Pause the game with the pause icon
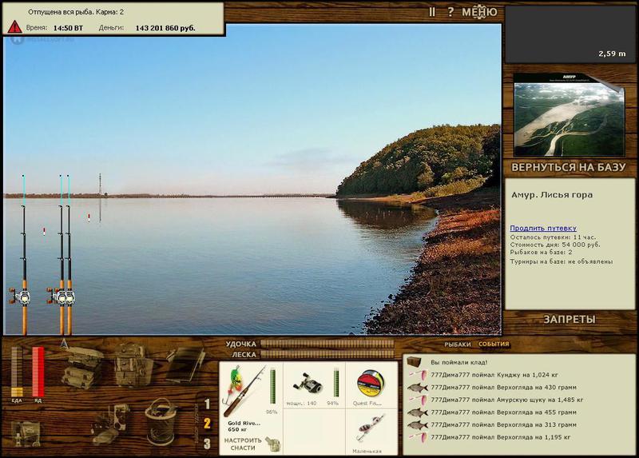The height and width of the screenshot is (458, 639). [432, 12]
